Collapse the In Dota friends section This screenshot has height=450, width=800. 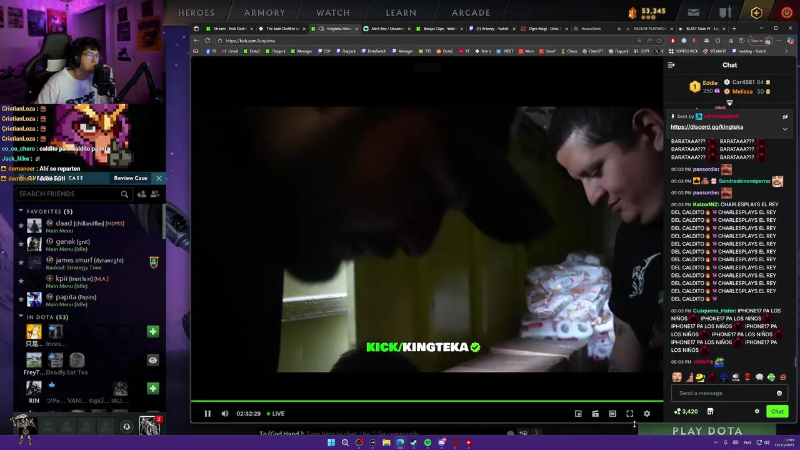(x=21, y=317)
